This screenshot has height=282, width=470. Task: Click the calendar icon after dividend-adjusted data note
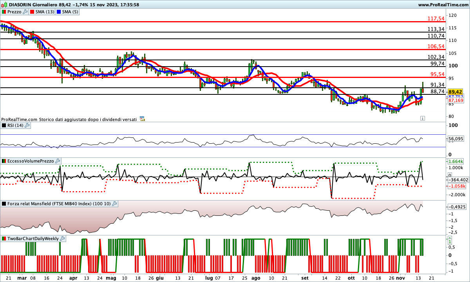pyautogui.click(x=142, y=119)
